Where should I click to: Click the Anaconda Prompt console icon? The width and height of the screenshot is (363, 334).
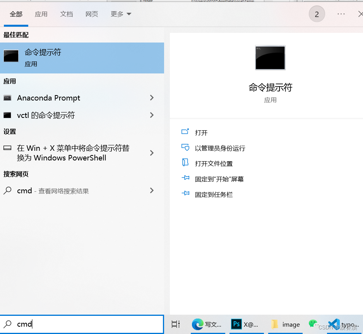point(7,98)
